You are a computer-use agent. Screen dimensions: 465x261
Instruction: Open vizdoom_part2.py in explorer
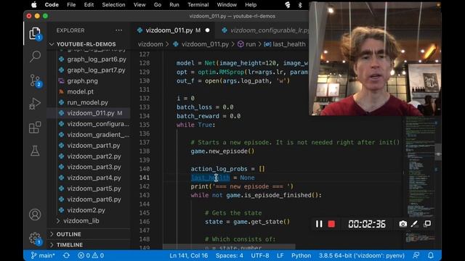click(94, 157)
